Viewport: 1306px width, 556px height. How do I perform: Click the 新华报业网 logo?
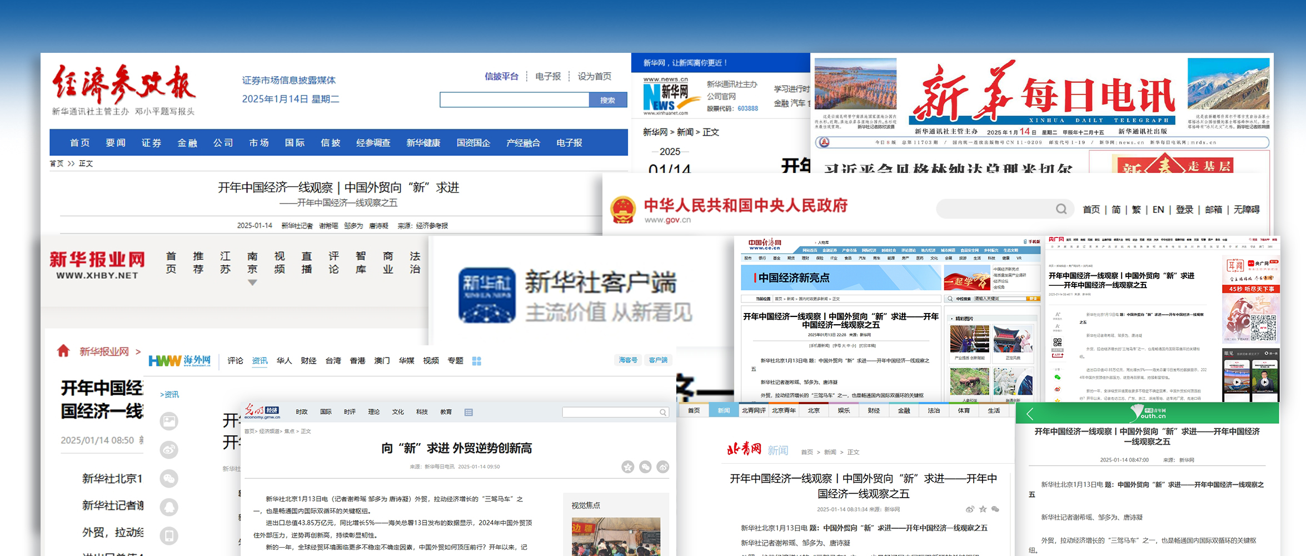point(97,265)
